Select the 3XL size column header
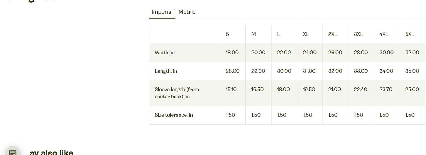426x155 pixels. pyautogui.click(x=358, y=34)
